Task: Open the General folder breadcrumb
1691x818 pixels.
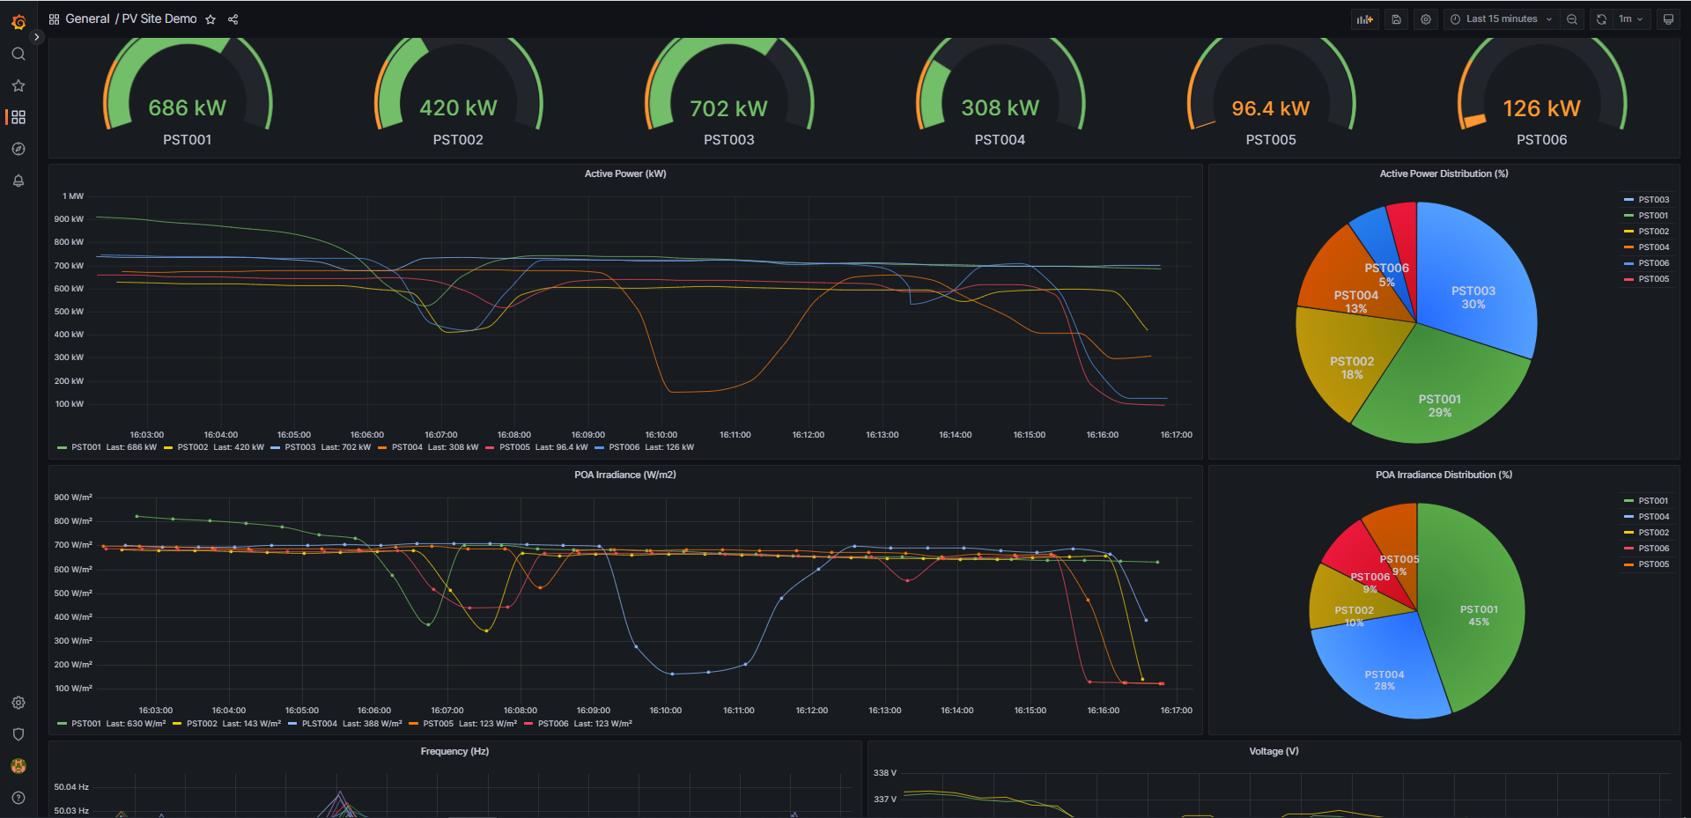Action: [x=88, y=19]
